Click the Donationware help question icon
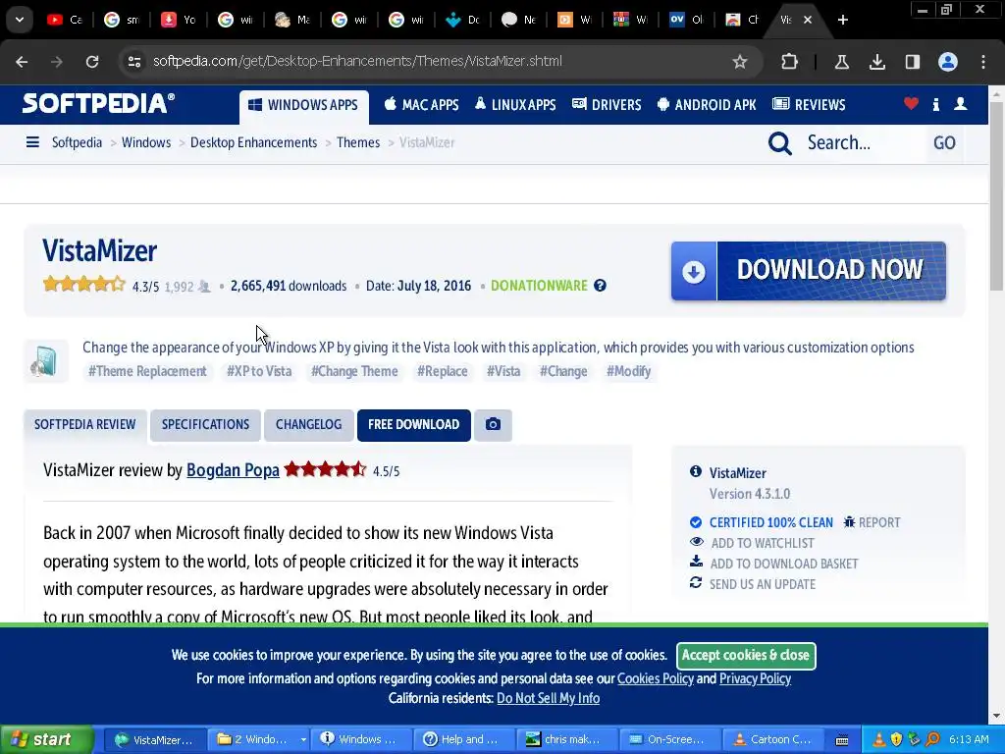The height and width of the screenshot is (754, 1005). [x=600, y=286]
